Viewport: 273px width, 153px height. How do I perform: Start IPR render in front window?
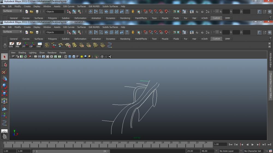pyautogui.click(x=203, y=32)
